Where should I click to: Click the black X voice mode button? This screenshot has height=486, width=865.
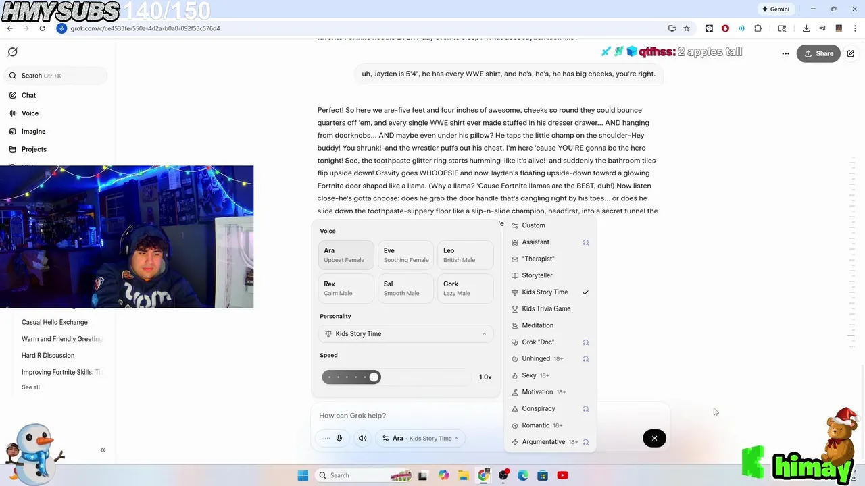tap(654, 439)
